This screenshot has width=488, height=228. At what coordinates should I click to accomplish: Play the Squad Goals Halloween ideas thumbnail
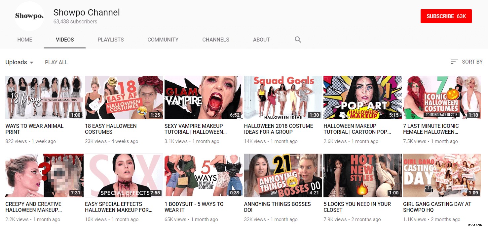coord(283,97)
